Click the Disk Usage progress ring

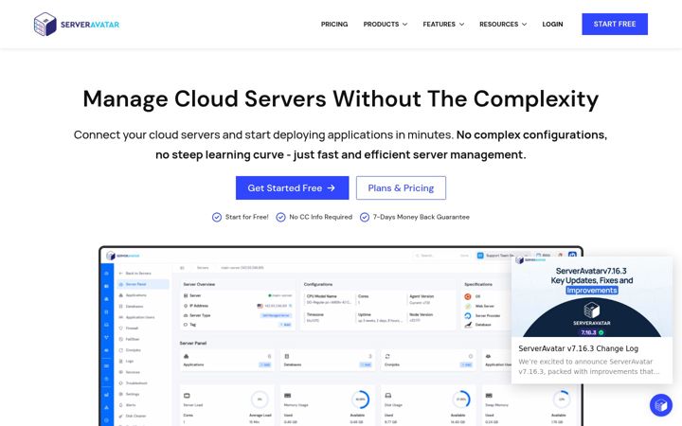[x=461, y=399]
